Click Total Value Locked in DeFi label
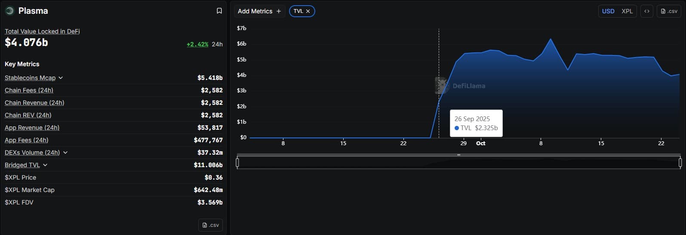The image size is (686, 235). [42, 31]
